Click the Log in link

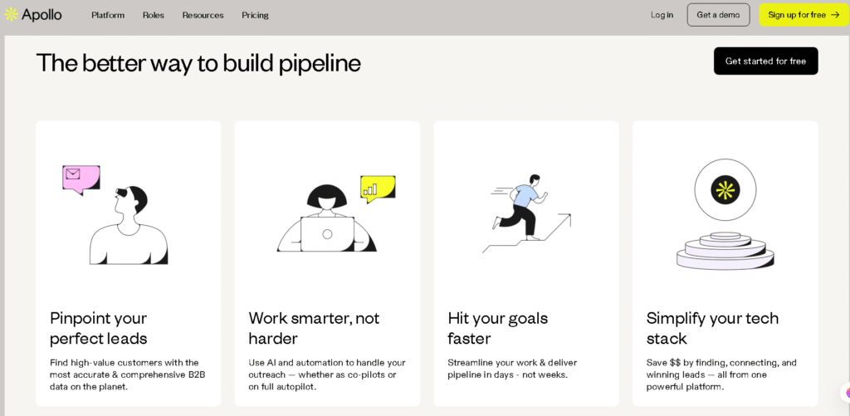pyautogui.click(x=662, y=15)
